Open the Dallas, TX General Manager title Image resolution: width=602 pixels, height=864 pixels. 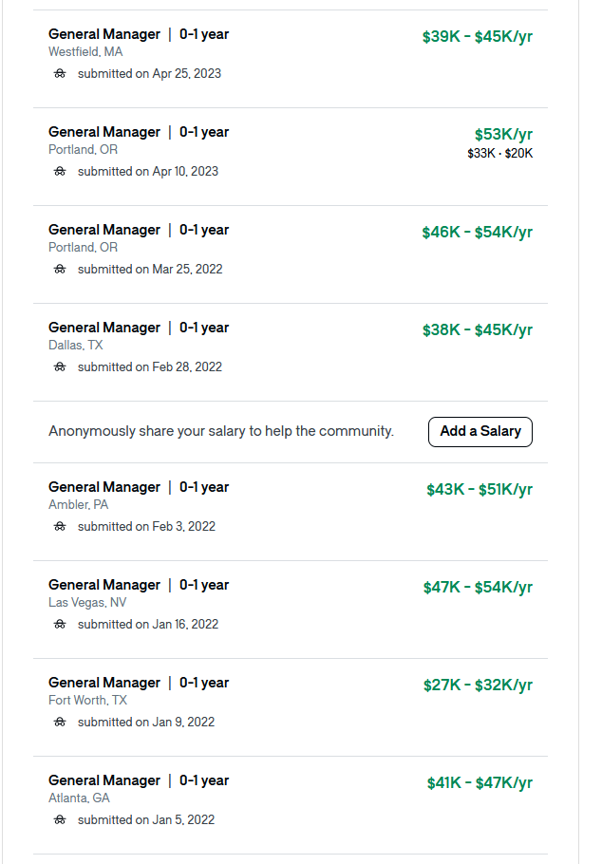(x=104, y=328)
